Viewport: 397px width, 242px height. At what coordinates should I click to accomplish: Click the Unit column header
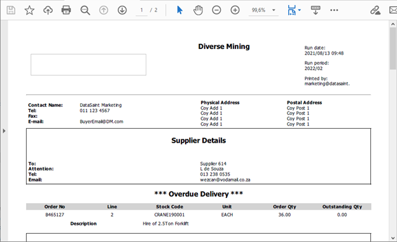click(x=227, y=207)
